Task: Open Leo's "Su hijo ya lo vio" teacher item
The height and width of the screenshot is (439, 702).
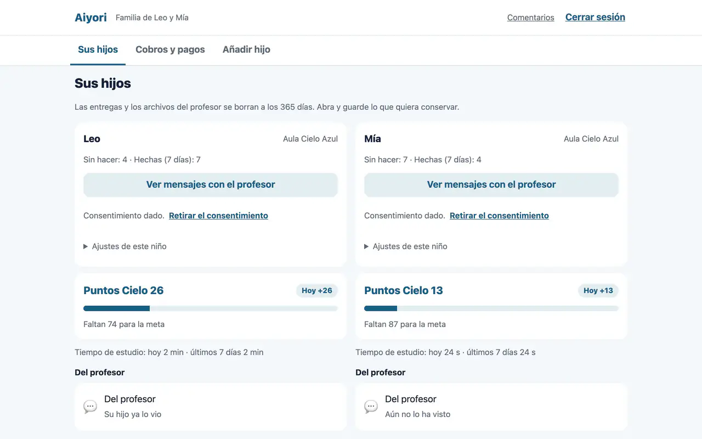Action: tap(211, 407)
